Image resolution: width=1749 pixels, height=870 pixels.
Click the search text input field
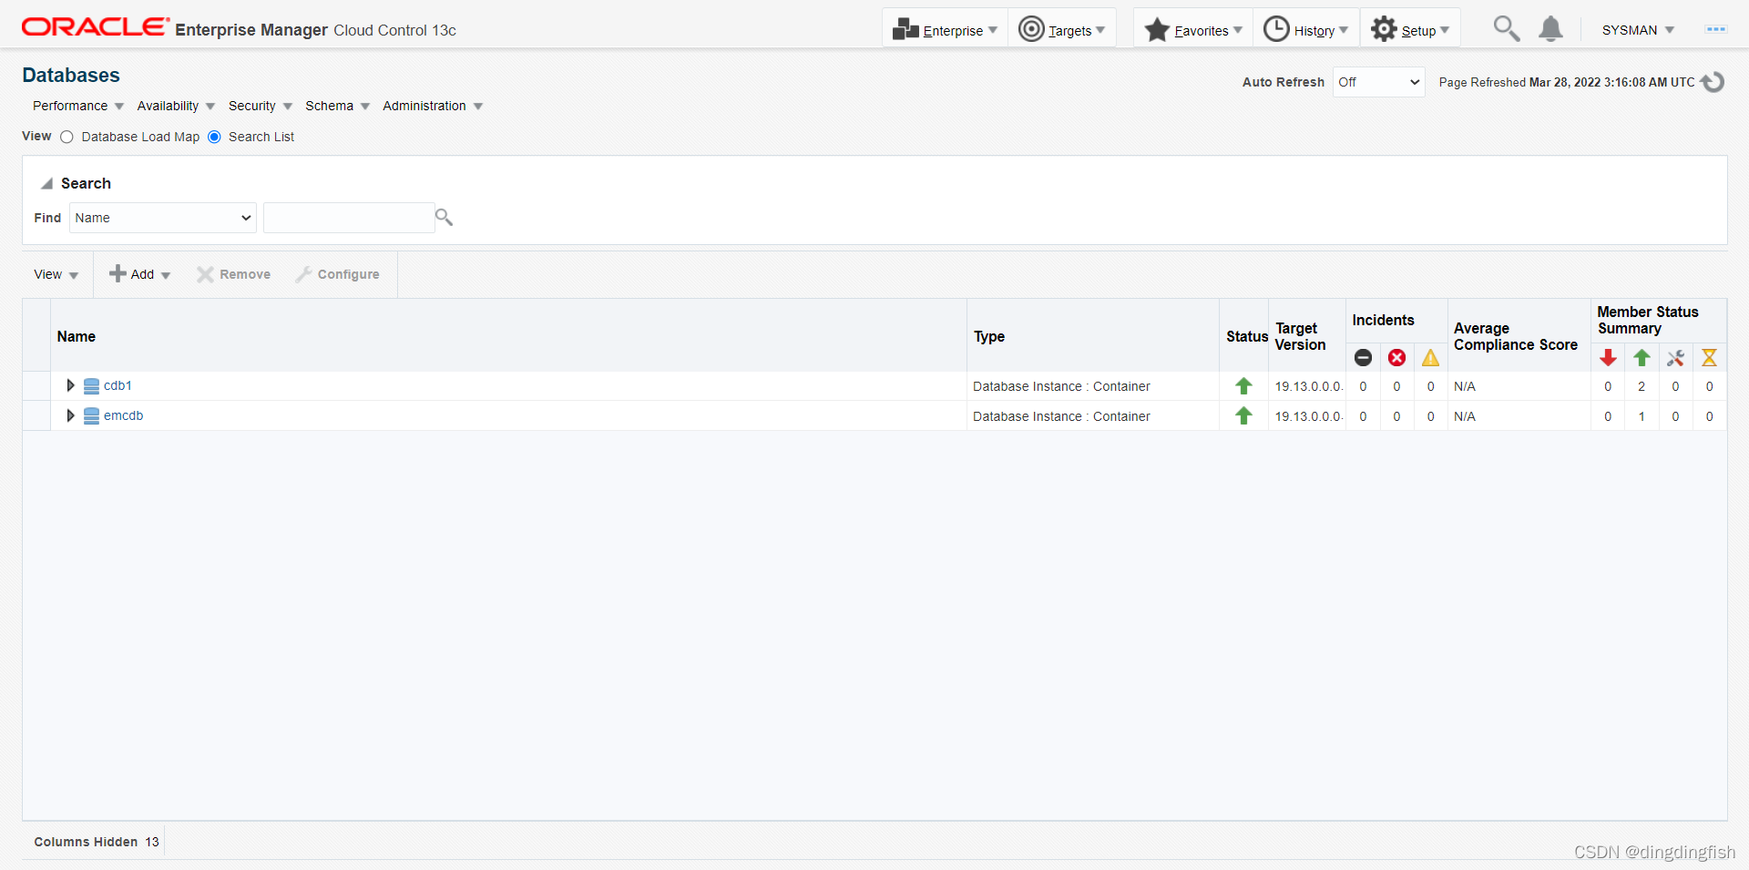(x=349, y=218)
